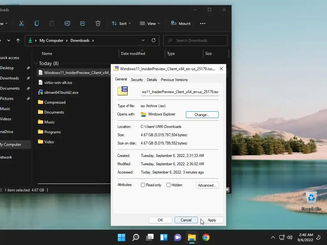Open Videos in the navigation sidebar
327x245 pixels.
pos(6,119)
